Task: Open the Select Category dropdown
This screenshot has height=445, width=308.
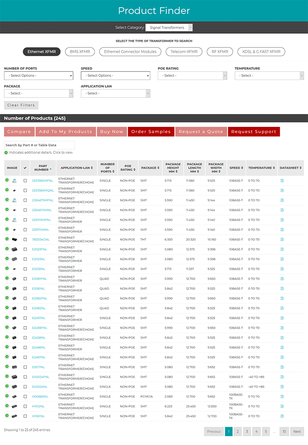Action: tap(169, 27)
